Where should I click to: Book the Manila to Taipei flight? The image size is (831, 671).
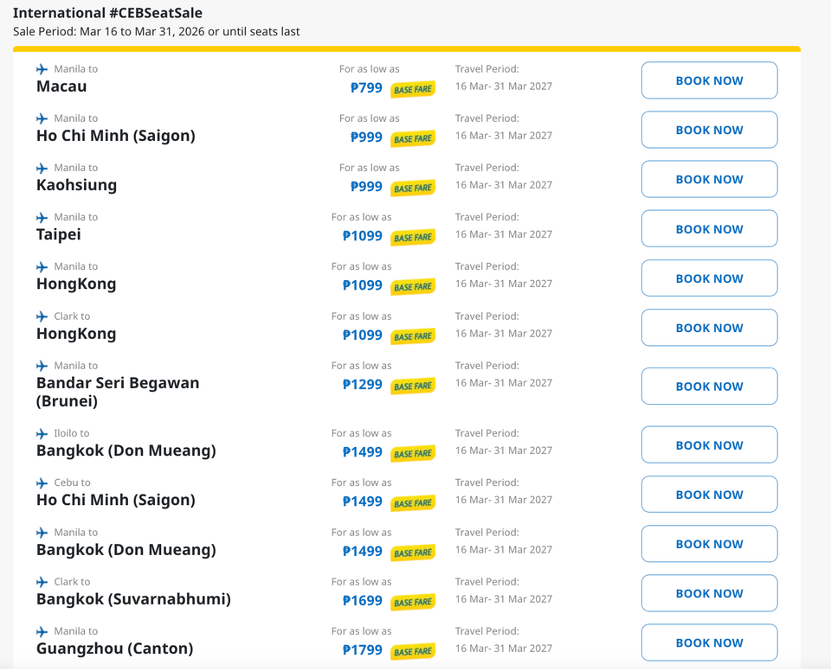[709, 229]
